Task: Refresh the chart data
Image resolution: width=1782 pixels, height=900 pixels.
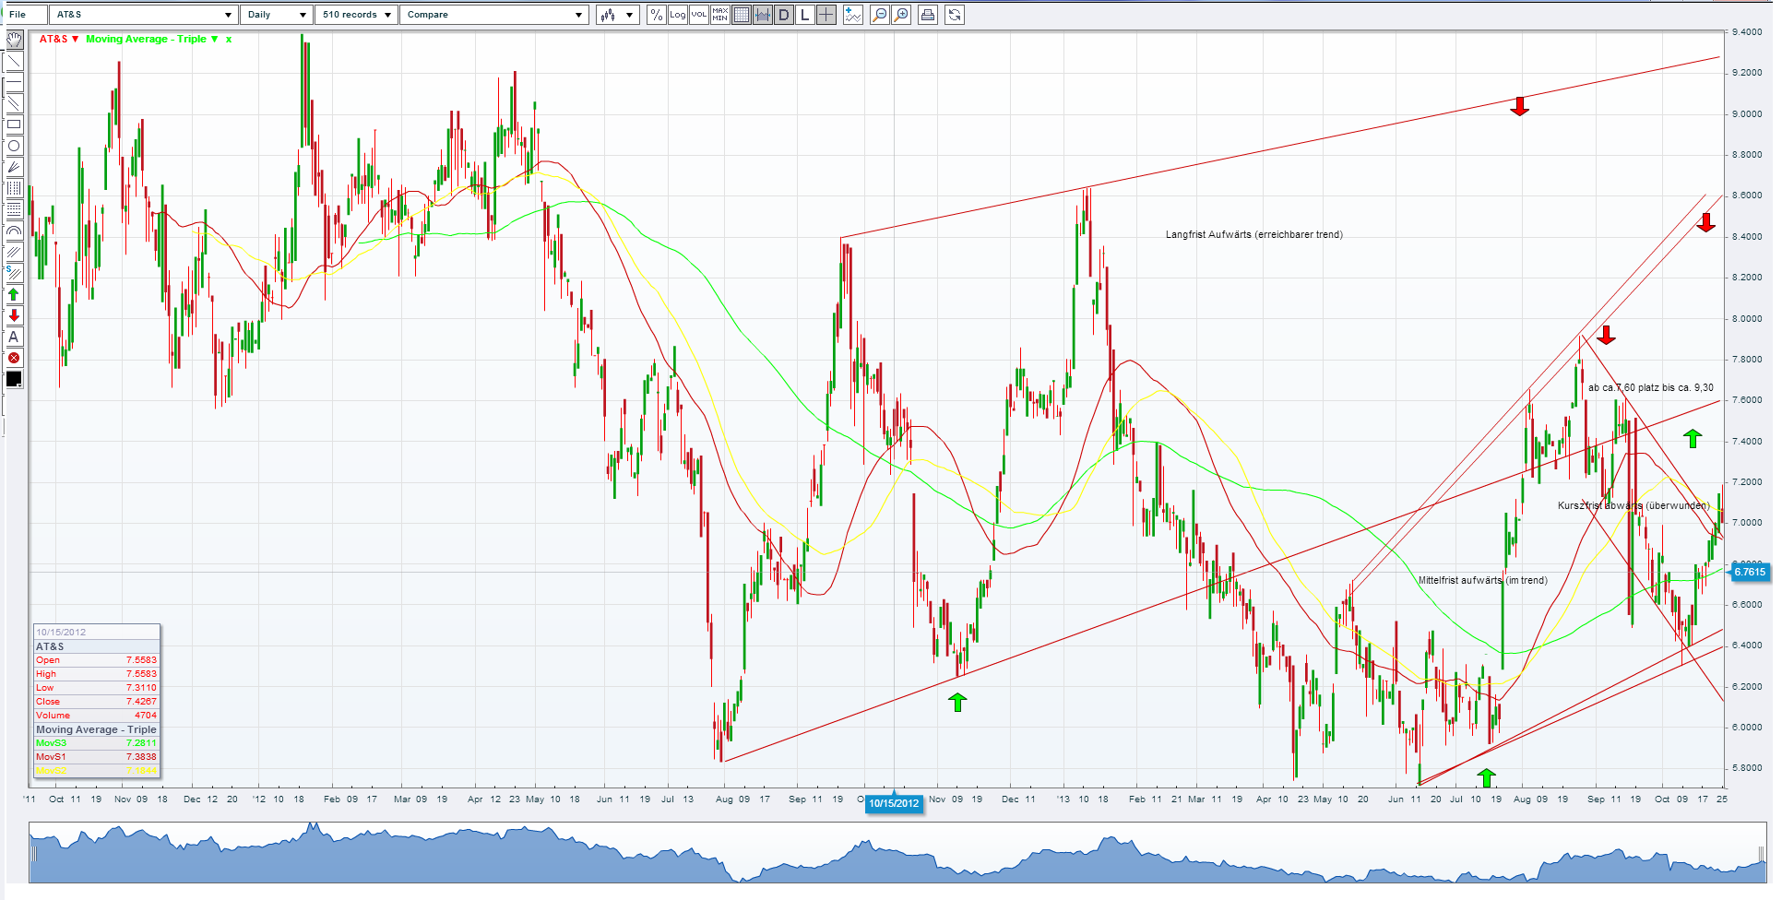Action: (x=955, y=15)
